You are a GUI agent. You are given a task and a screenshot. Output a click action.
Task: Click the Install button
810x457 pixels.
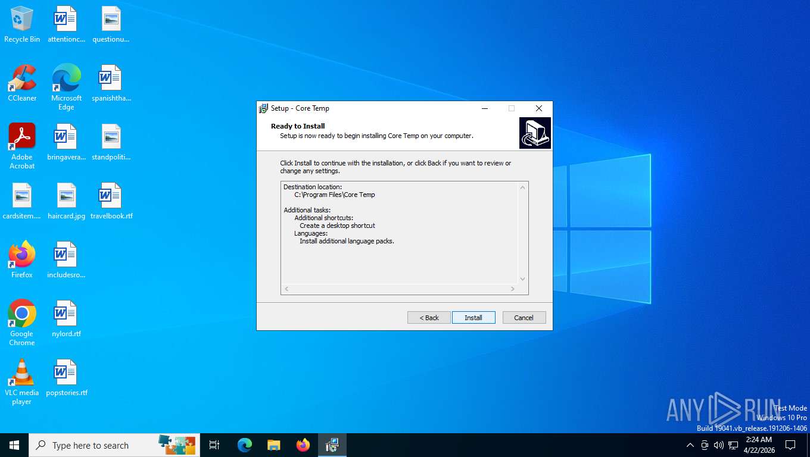(x=473, y=318)
